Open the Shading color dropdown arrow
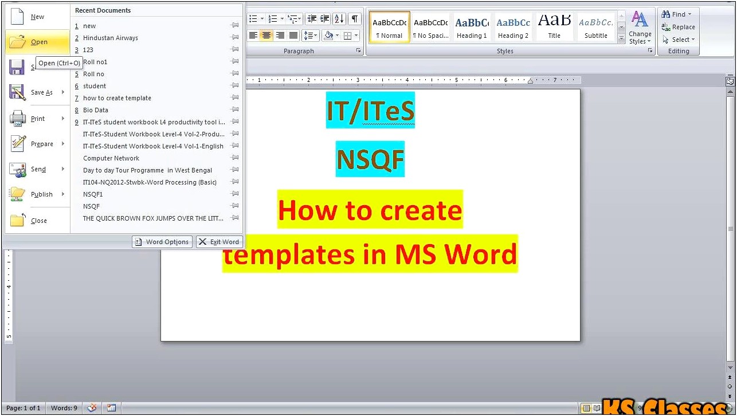 point(338,36)
